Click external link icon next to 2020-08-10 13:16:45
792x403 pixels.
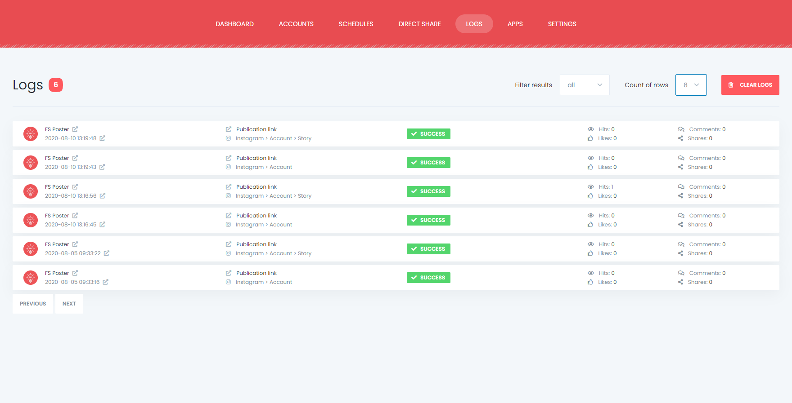tap(102, 225)
